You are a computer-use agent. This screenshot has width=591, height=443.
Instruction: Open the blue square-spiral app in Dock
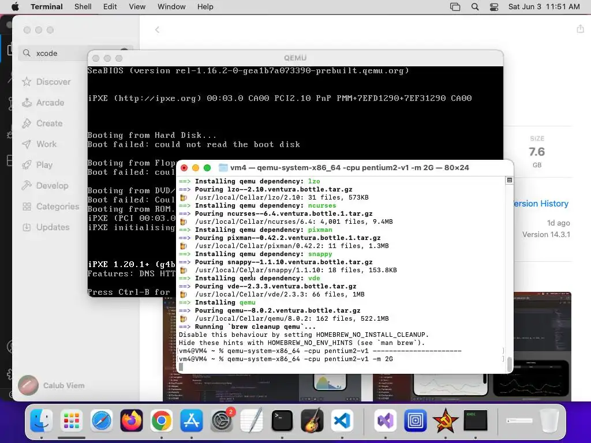tap(416, 421)
